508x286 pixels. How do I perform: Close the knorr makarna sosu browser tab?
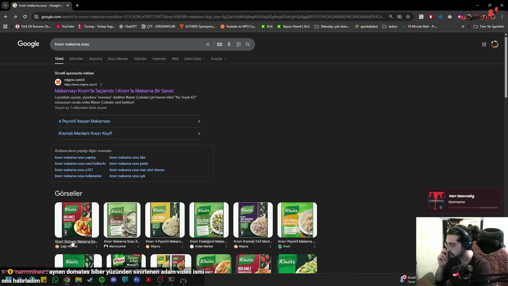point(67,5)
